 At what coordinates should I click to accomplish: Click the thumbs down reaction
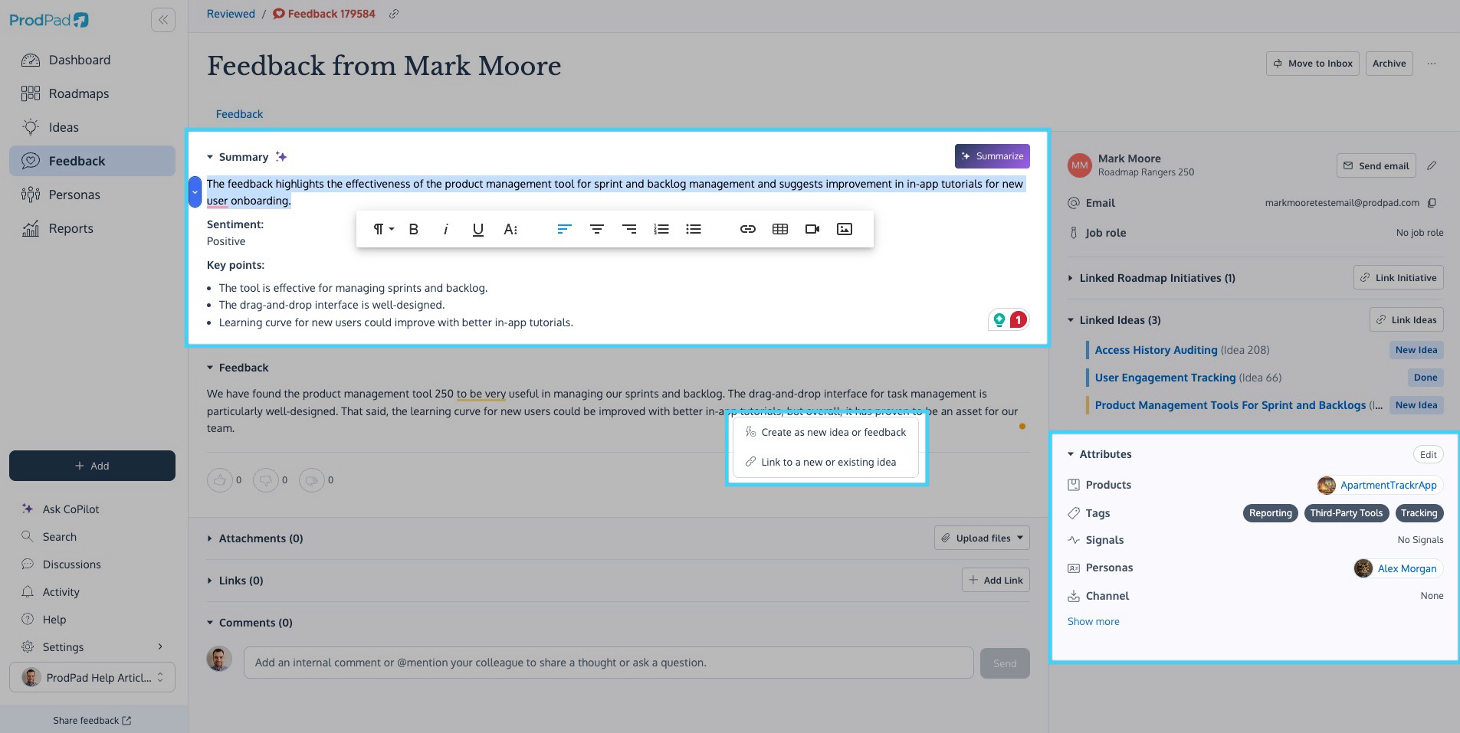pos(266,480)
